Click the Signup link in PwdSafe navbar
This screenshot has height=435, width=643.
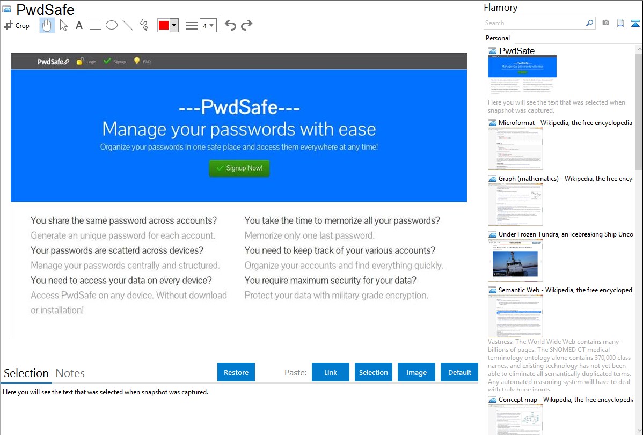114,62
